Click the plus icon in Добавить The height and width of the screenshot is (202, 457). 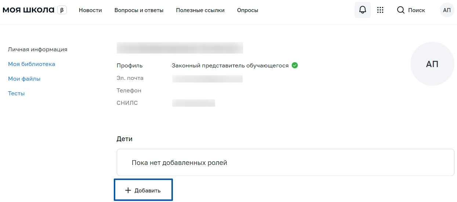128,191
